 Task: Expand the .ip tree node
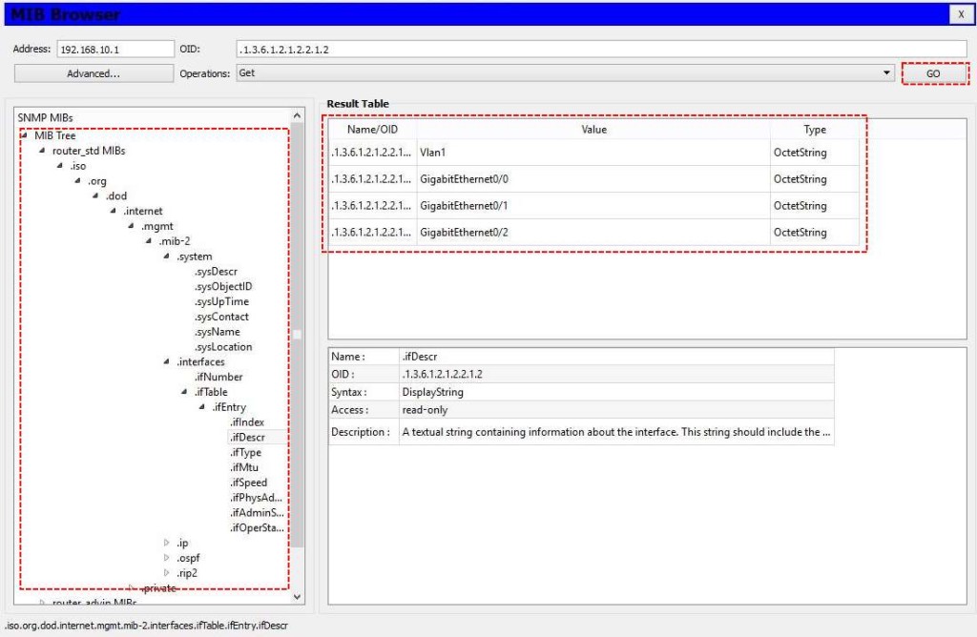point(166,543)
